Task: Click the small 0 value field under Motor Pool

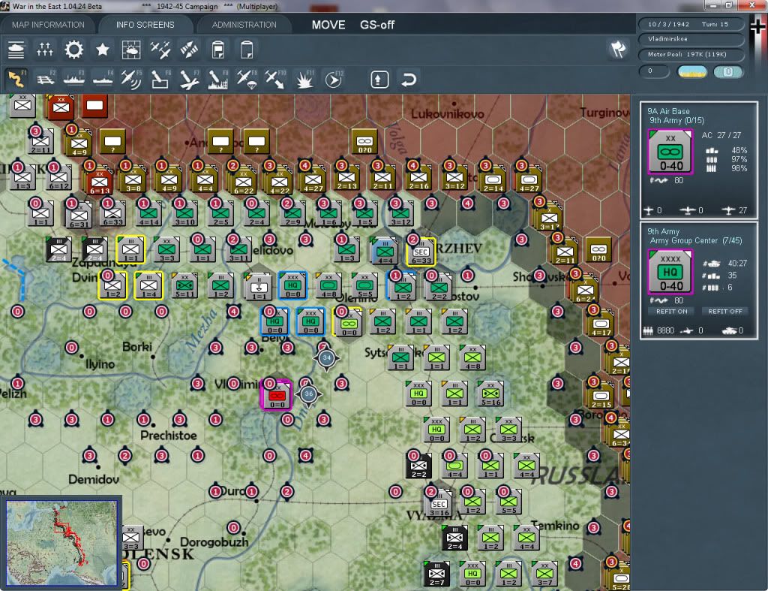Action: pos(654,71)
